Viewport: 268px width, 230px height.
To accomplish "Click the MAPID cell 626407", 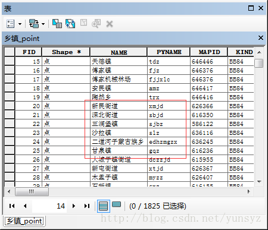I will coord(209,177).
